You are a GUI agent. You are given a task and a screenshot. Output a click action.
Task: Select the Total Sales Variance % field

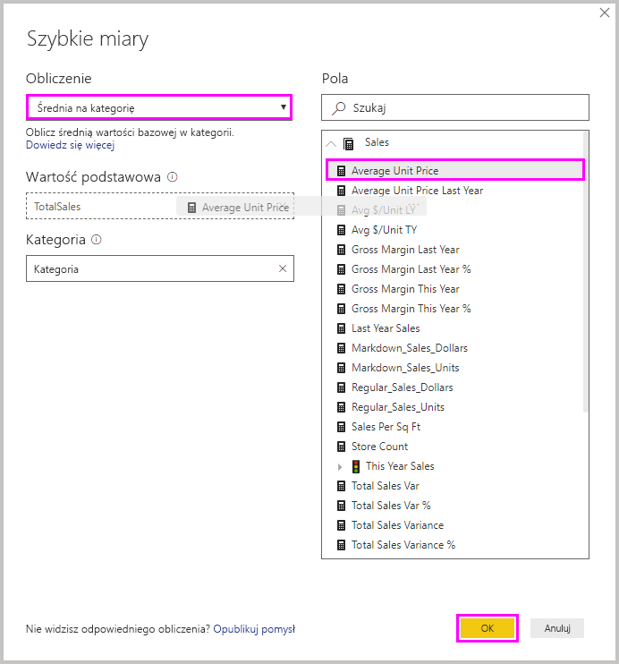[x=403, y=545]
